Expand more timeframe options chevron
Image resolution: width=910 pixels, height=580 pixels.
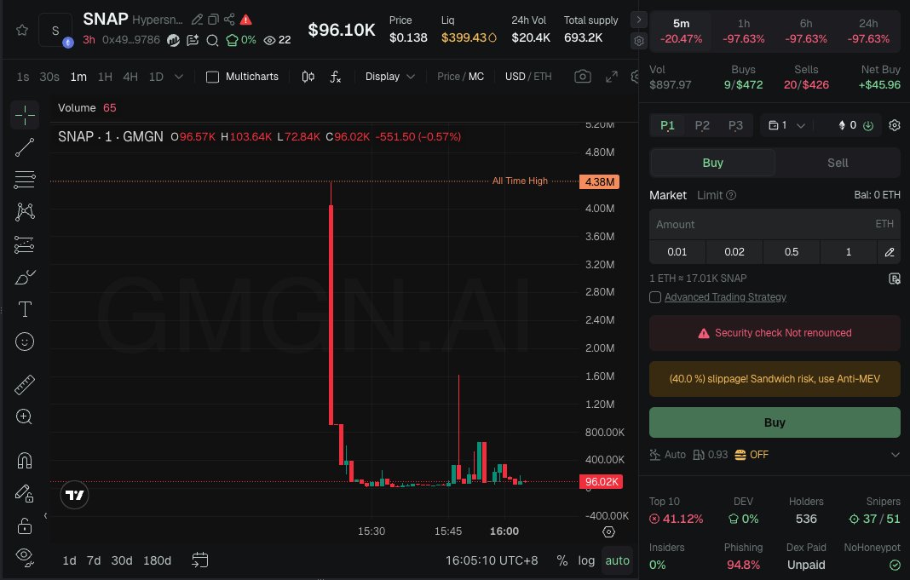pos(179,77)
